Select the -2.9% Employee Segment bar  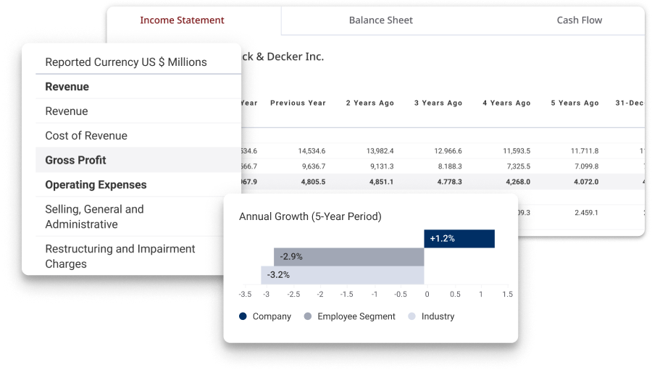pos(348,257)
